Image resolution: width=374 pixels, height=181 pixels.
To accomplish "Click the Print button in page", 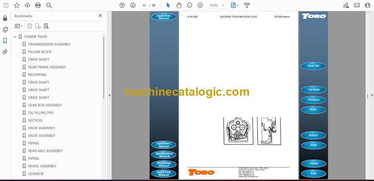I will pos(313,145).
